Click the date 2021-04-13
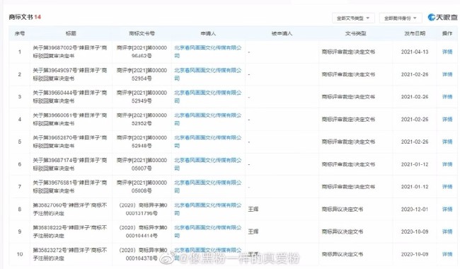 (x=415, y=52)
